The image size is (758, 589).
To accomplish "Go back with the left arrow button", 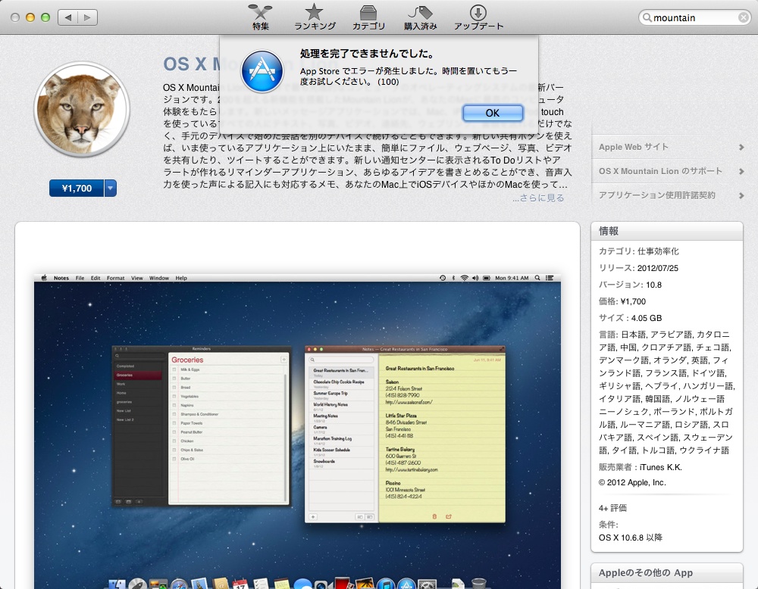I will (67, 17).
